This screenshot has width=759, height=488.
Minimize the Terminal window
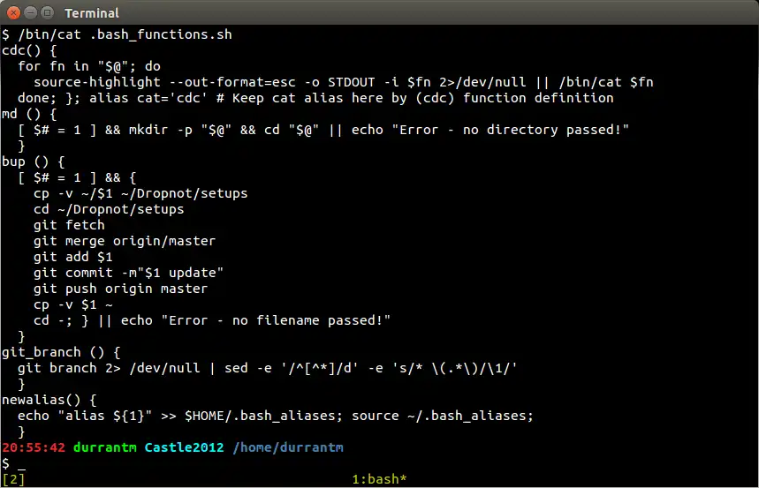31,12
